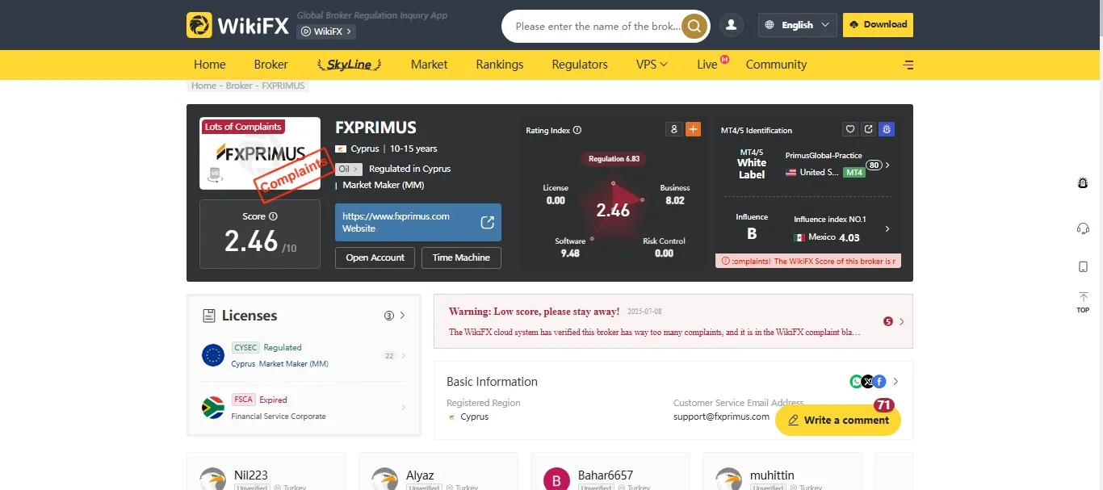Click the Licenses document icon

[x=209, y=316]
